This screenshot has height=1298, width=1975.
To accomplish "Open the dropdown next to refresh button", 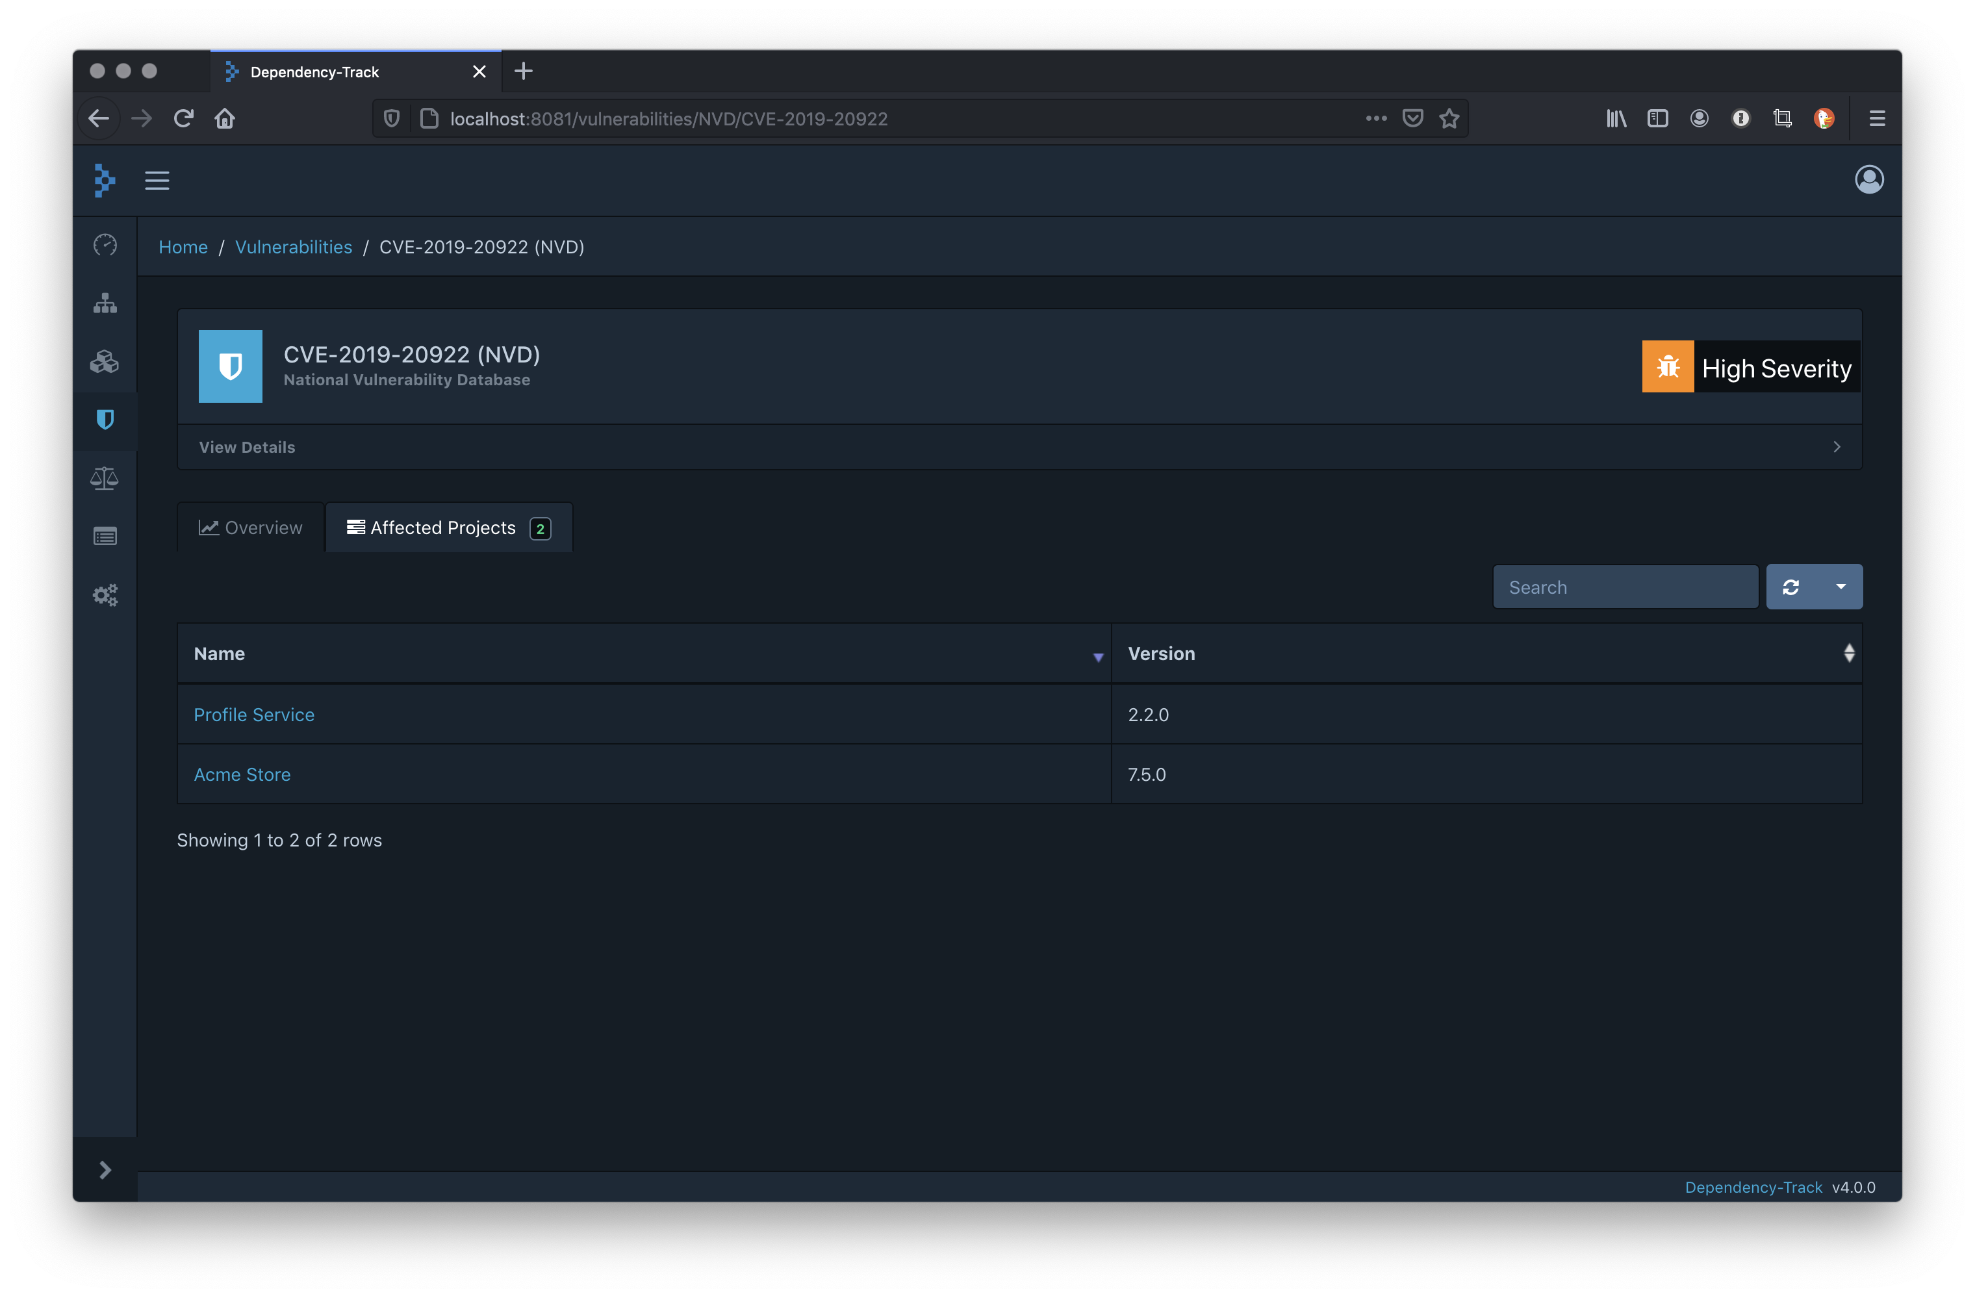I will 1841,587.
